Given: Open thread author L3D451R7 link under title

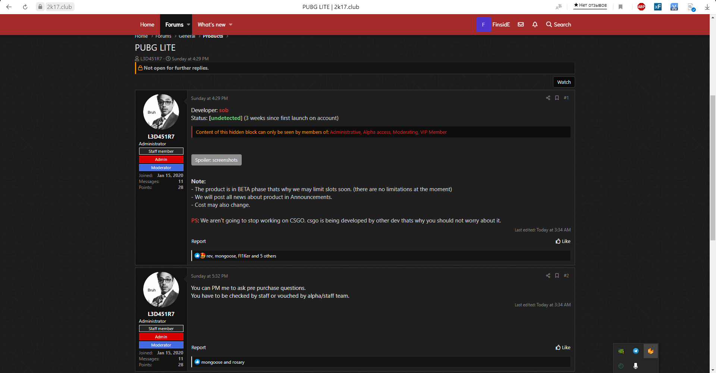Looking at the screenshot, I should (151, 59).
